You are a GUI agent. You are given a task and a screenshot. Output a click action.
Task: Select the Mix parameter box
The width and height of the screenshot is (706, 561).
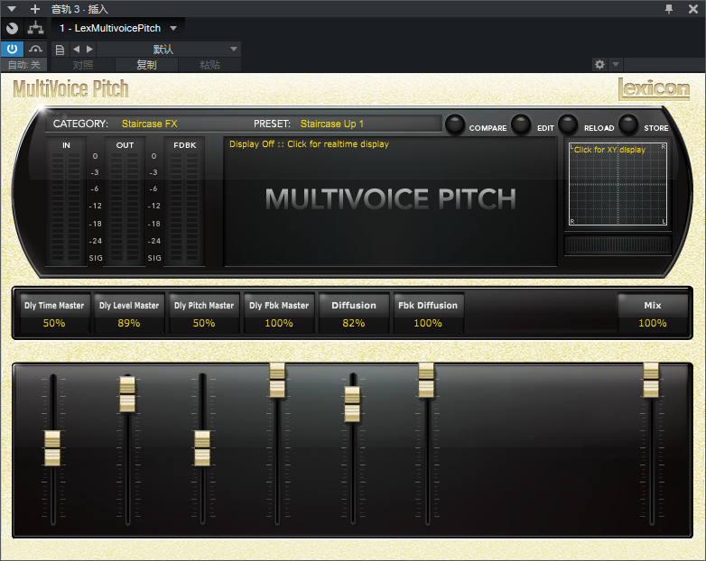[653, 313]
